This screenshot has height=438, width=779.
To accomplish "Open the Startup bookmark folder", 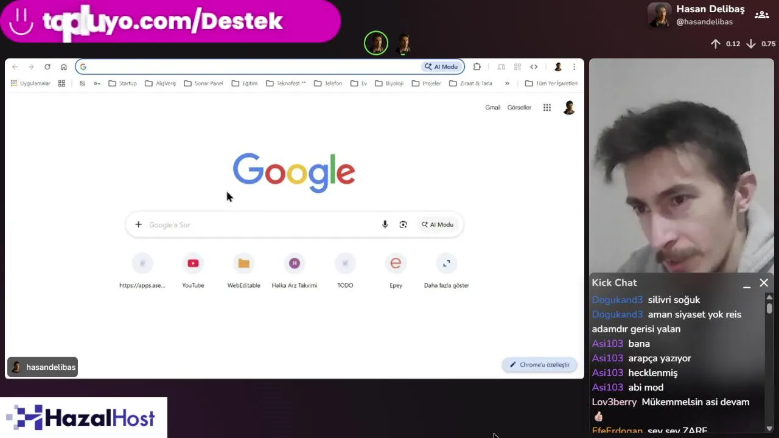I will pyautogui.click(x=122, y=83).
